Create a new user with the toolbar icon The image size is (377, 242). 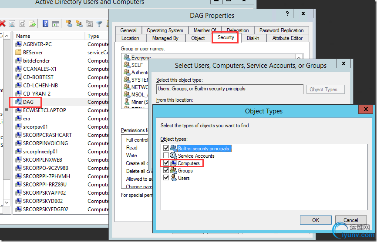(69, 23)
